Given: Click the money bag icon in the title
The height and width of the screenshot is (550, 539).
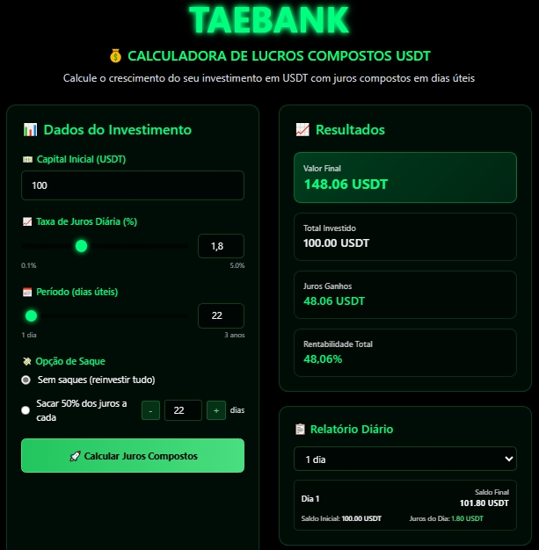Looking at the screenshot, I should click(115, 56).
